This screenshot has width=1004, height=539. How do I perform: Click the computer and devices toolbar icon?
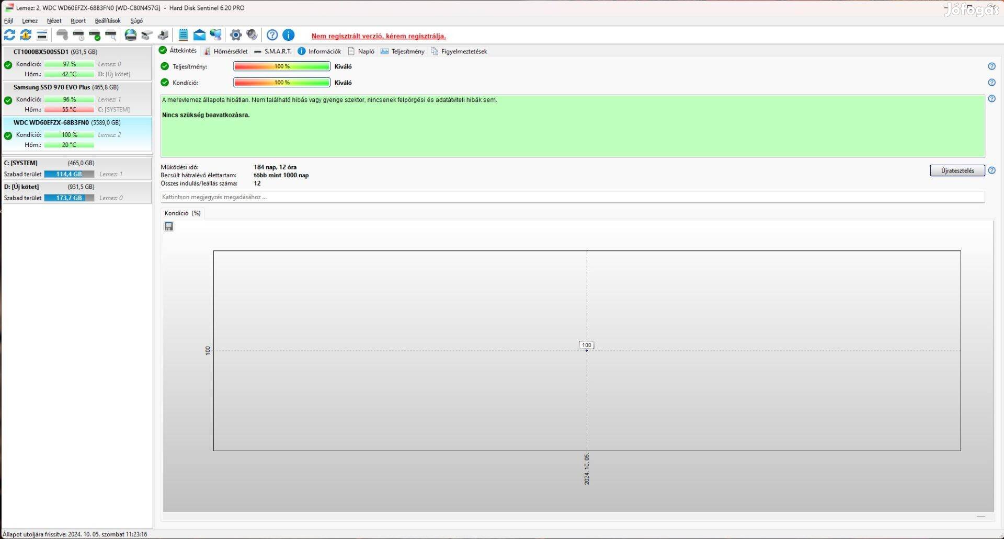tap(163, 35)
